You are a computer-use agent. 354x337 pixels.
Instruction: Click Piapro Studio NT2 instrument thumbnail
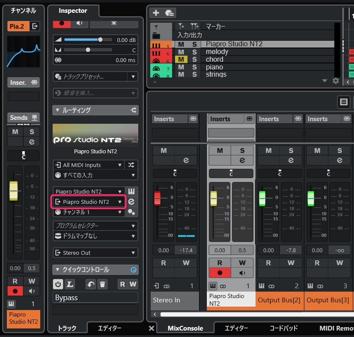[95, 135]
